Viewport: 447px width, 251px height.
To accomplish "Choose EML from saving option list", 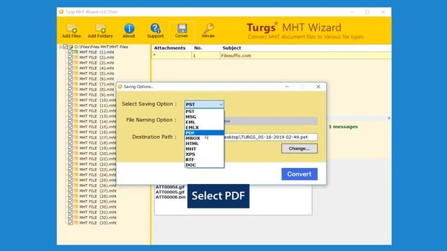I will 204,122.
